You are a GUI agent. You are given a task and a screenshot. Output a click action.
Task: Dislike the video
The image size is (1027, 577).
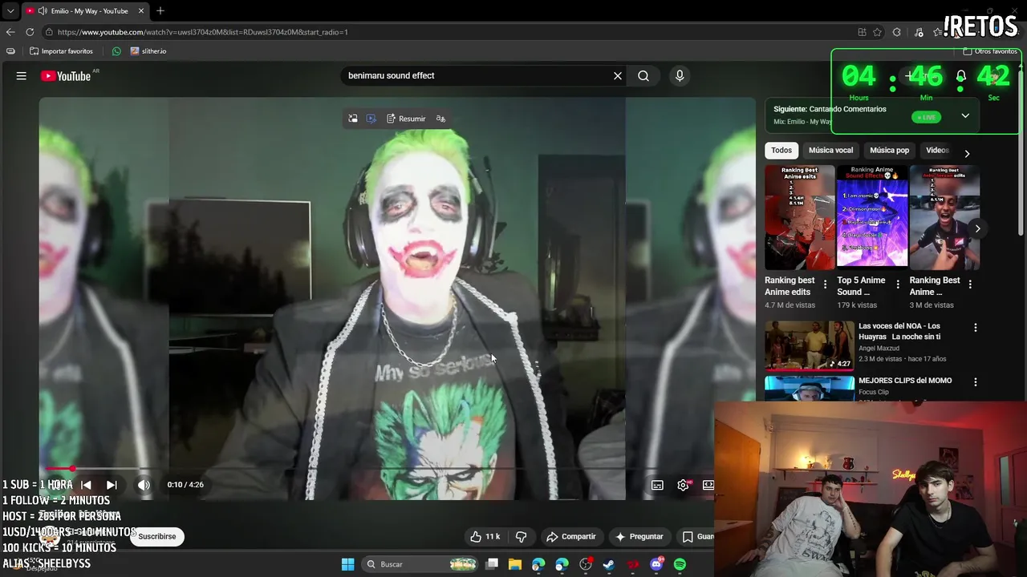tap(521, 537)
